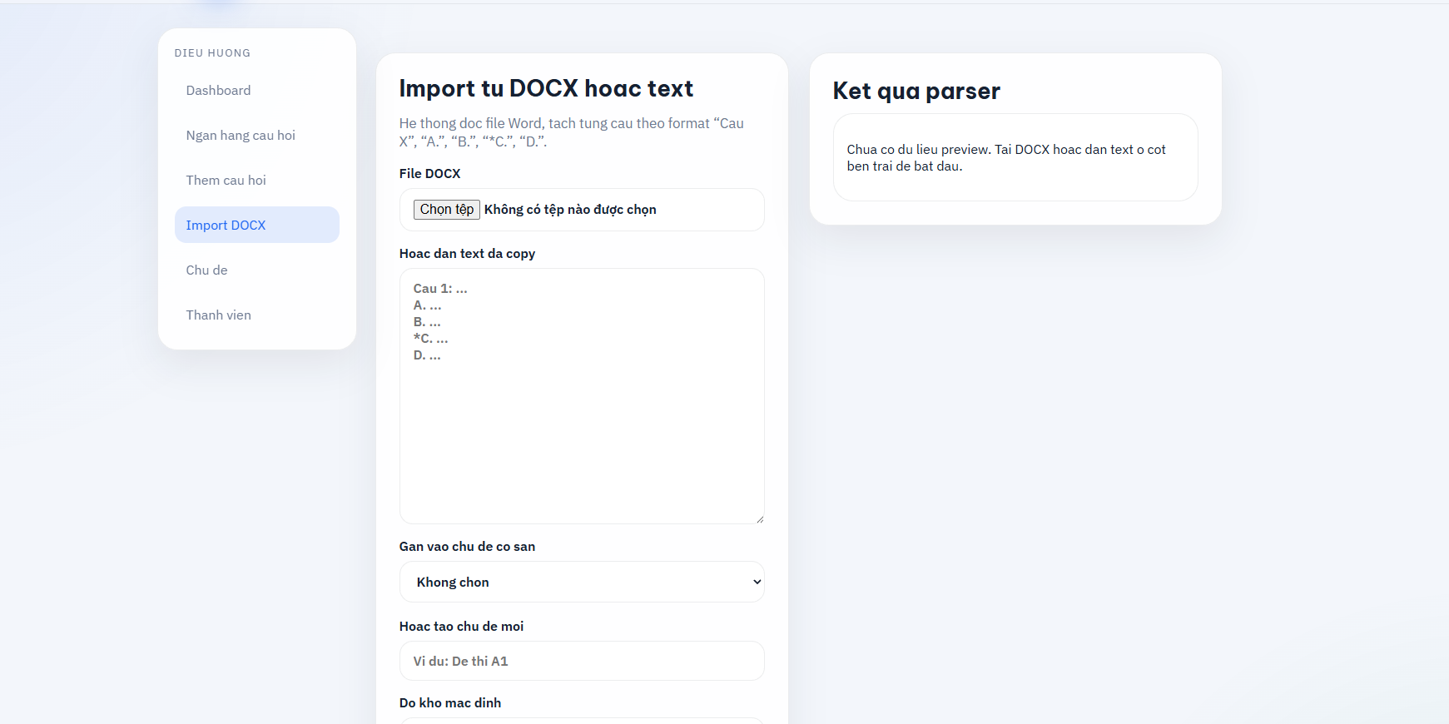Click the 'Không có tệp nào được chọn' text

coord(570,210)
